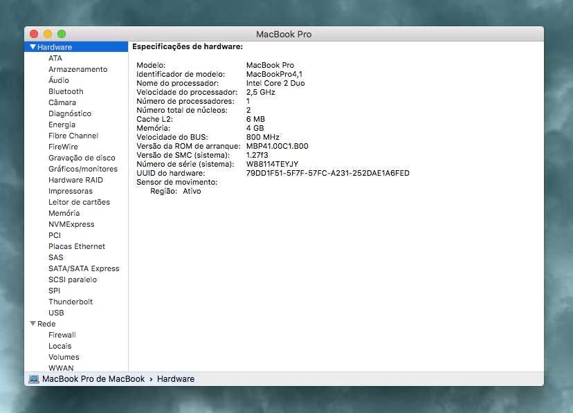
Task: Select the Hardware category row
Action: [x=76, y=47]
